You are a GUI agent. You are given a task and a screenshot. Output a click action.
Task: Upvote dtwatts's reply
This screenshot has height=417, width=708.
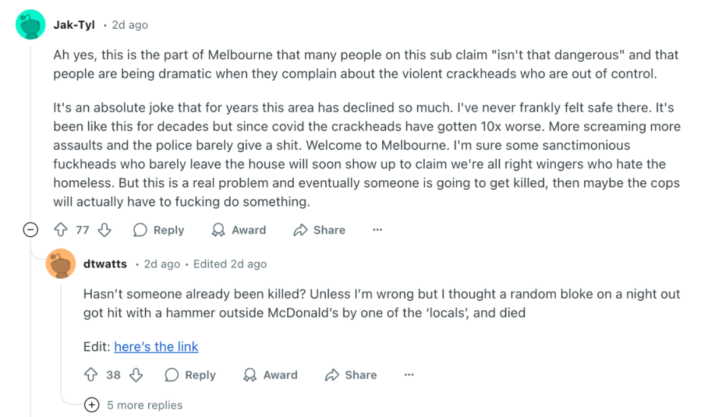tap(91, 375)
